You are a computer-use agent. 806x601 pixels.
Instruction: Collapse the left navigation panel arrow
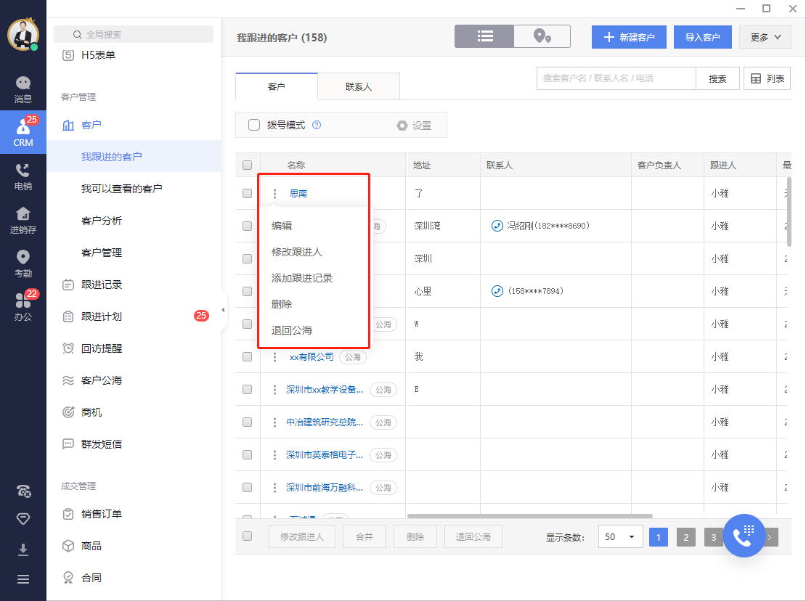(223, 311)
